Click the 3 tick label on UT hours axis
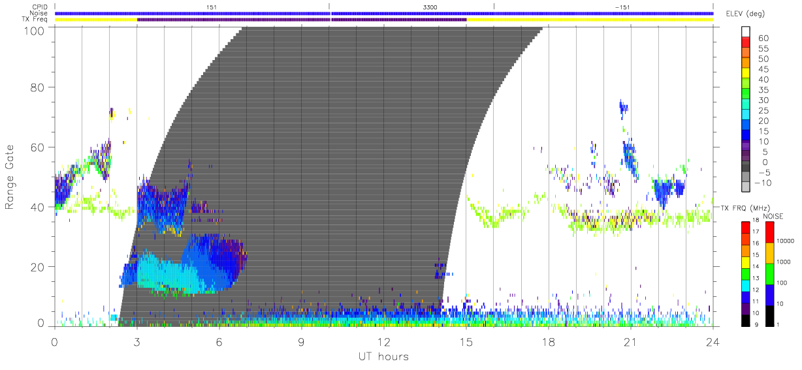 pos(136,341)
